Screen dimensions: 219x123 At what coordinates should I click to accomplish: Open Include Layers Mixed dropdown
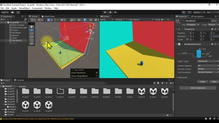click(208, 69)
